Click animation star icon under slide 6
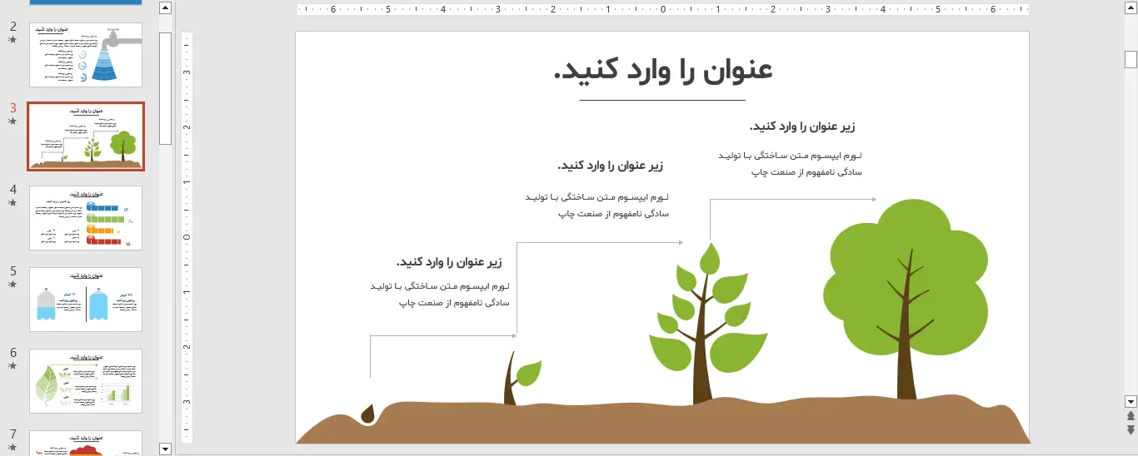Screen dimensions: 1138x456 [13, 366]
